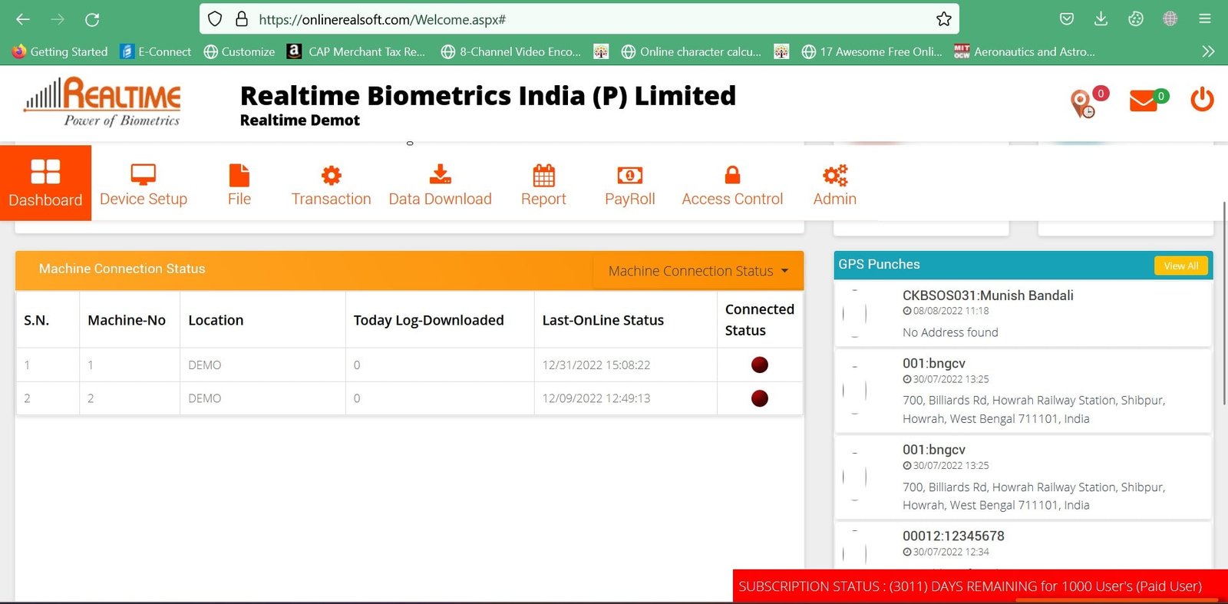Open CAP Merchant Tax bookmark
This screenshot has height=604, width=1228.
[x=356, y=51]
